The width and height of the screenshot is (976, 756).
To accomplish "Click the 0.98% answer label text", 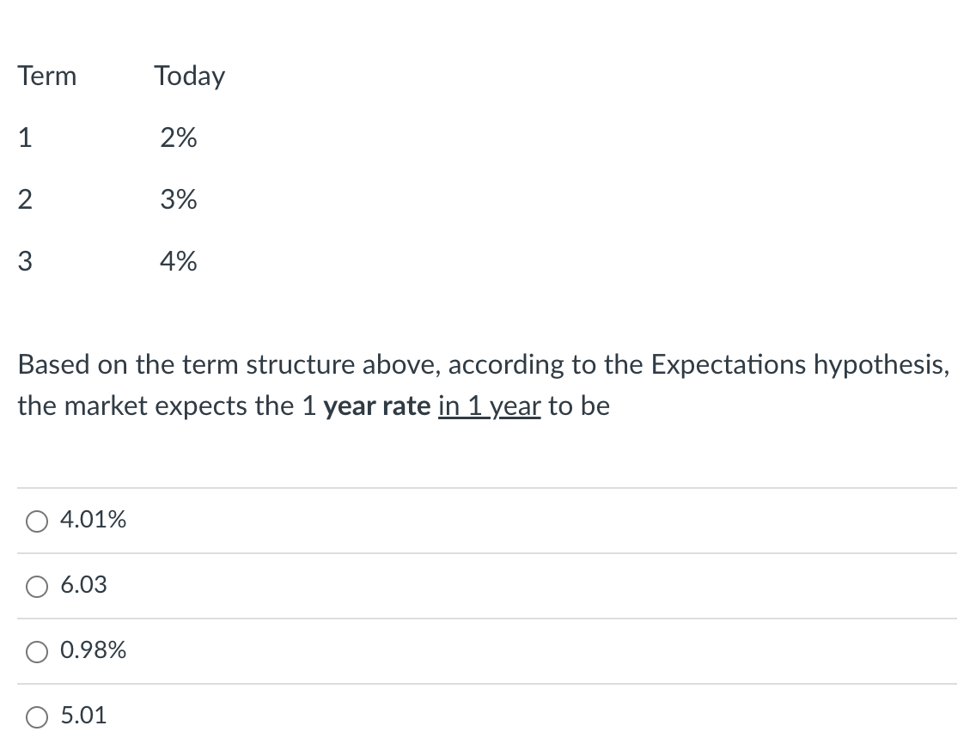I will click(93, 650).
